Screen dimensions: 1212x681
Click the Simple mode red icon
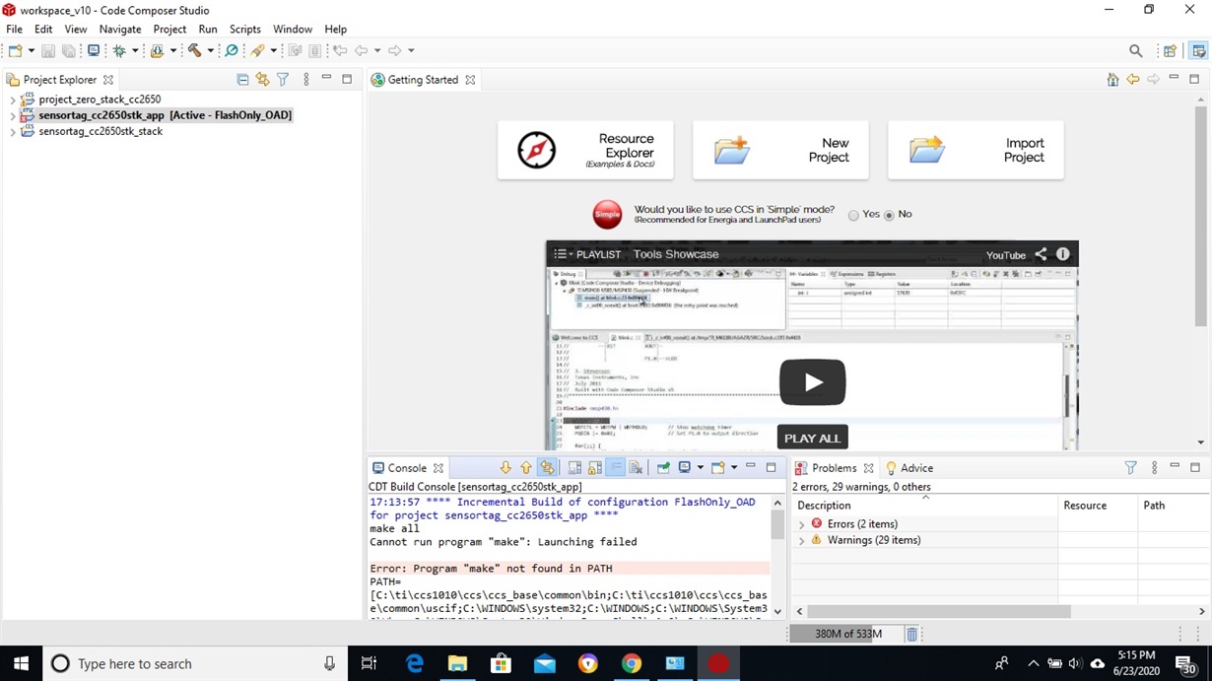pyautogui.click(x=607, y=214)
